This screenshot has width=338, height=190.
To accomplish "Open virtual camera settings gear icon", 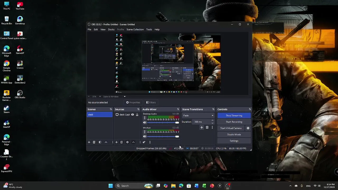I will (248, 128).
